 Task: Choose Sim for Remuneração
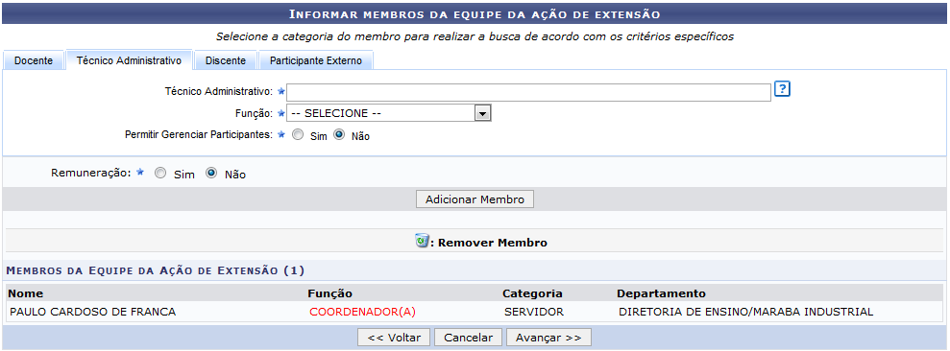click(x=160, y=173)
